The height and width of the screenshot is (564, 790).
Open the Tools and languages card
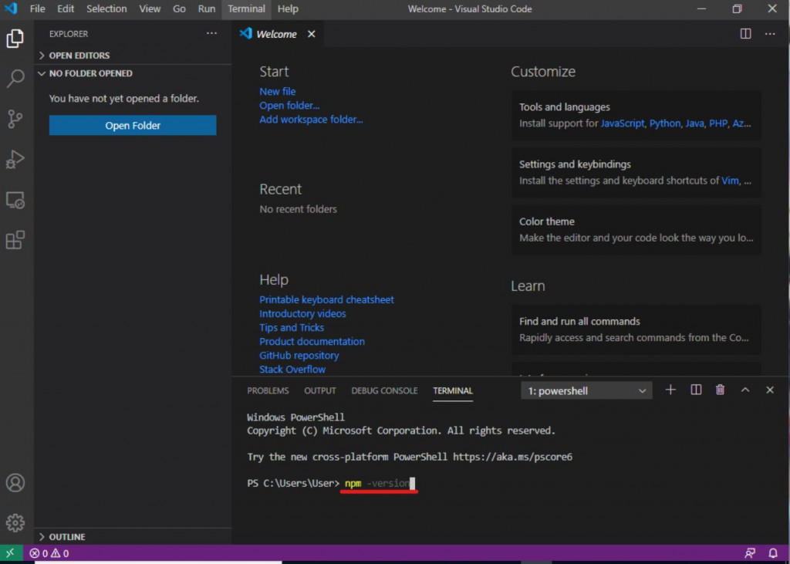636,115
